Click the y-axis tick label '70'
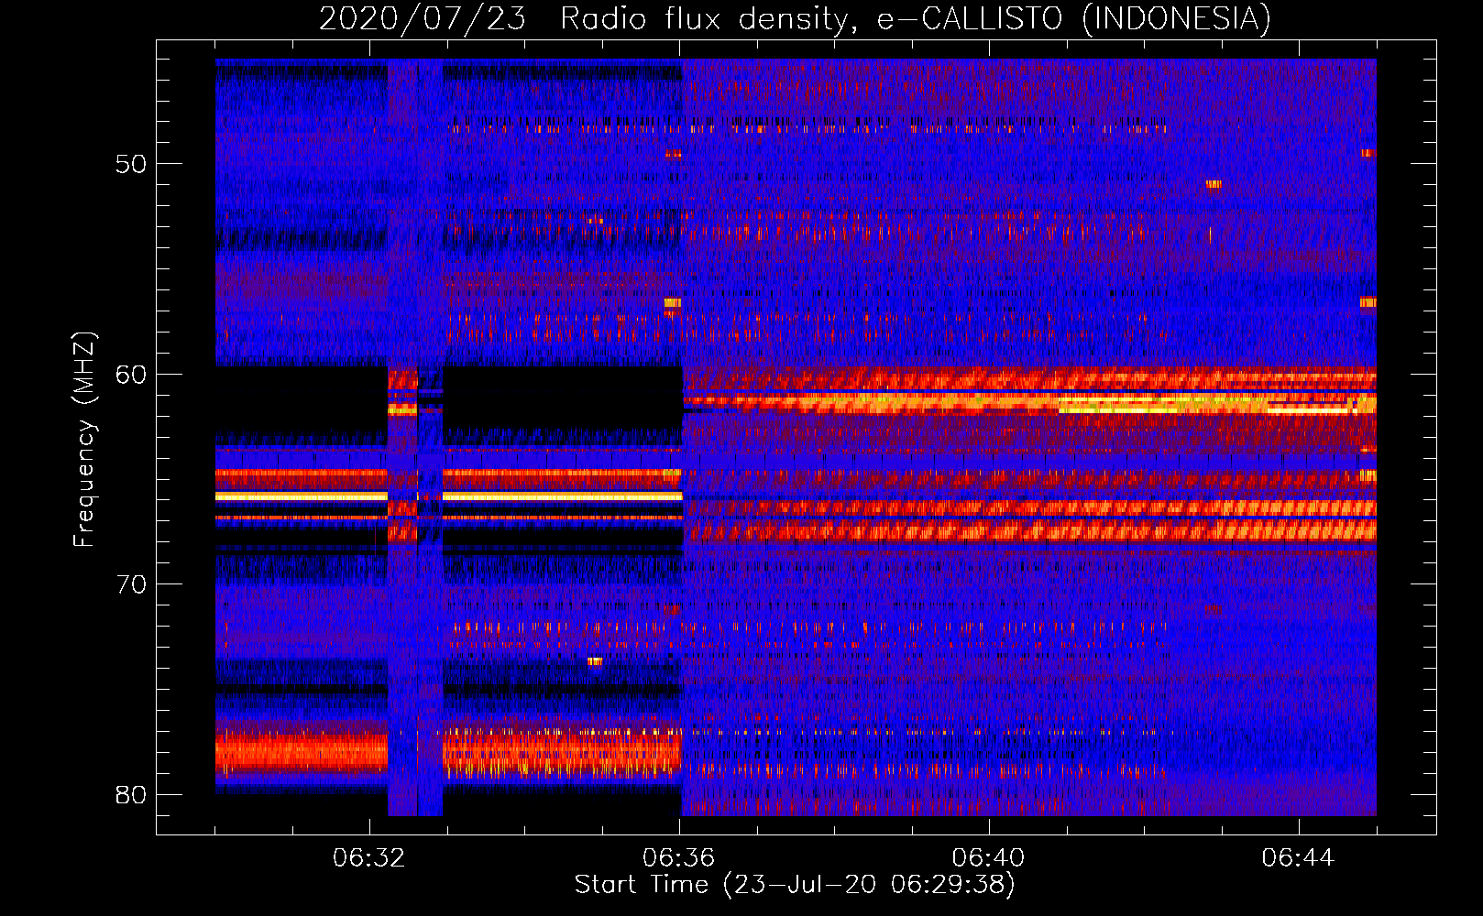 tap(131, 584)
